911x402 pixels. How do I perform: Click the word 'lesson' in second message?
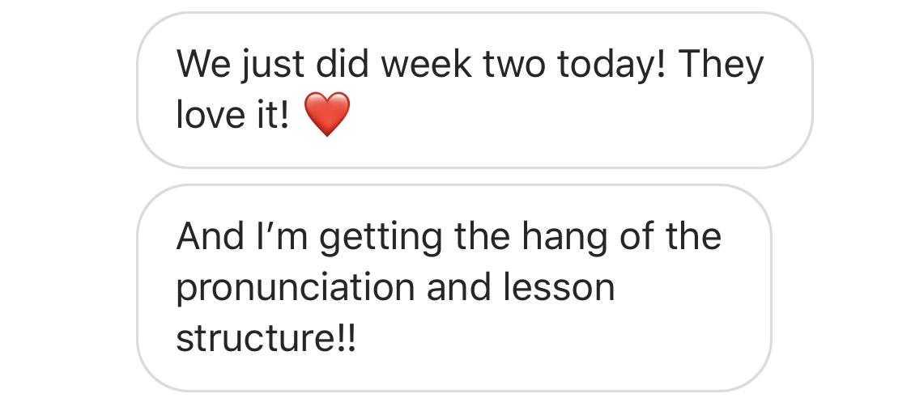click(x=558, y=288)
